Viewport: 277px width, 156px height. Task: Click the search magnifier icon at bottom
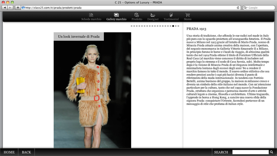271,152
